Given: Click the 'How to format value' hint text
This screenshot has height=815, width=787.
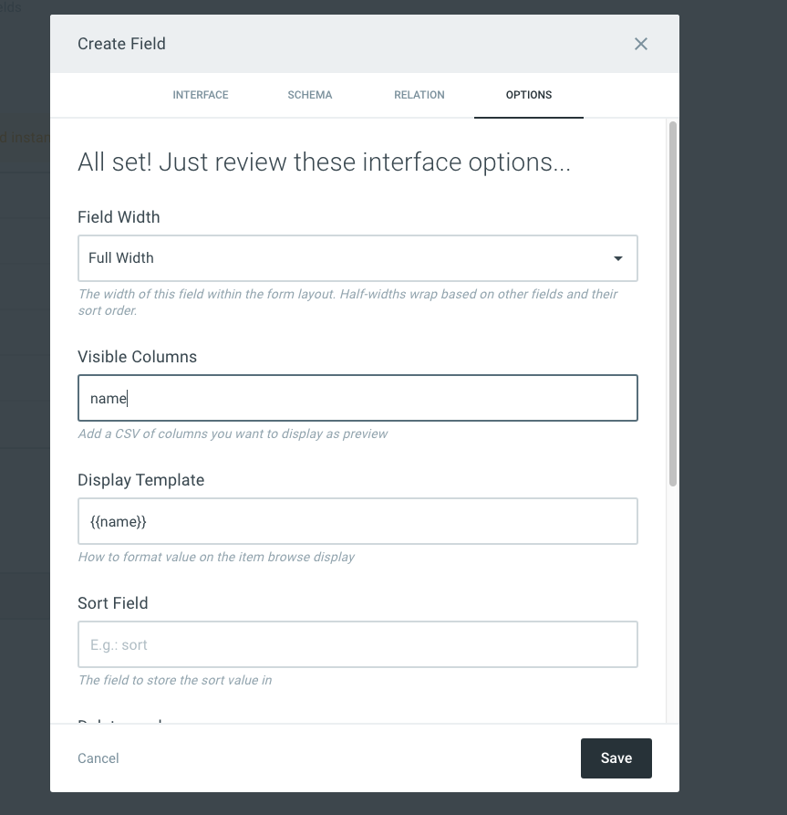Looking at the screenshot, I should (216, 558).
